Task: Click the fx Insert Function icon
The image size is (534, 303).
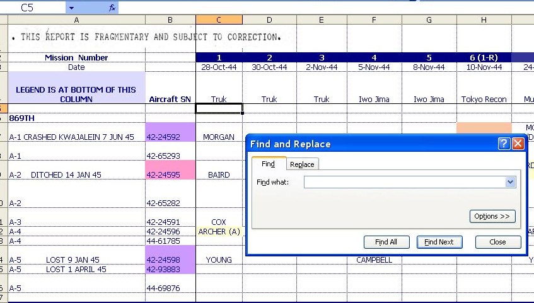Action: [x=112, y=8]
